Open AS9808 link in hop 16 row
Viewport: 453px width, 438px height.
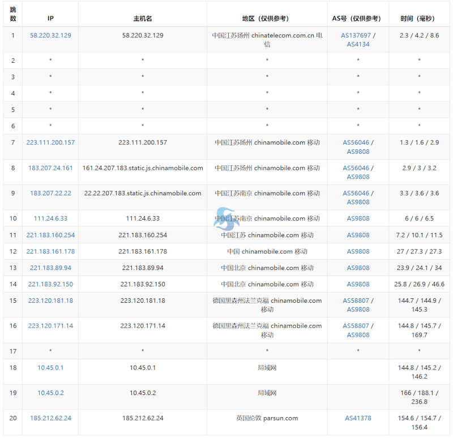pos(358,335)
